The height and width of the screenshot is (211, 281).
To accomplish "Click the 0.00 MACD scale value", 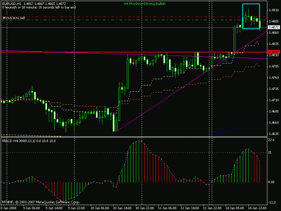I will pyautogui.click(x=272, y=182).
